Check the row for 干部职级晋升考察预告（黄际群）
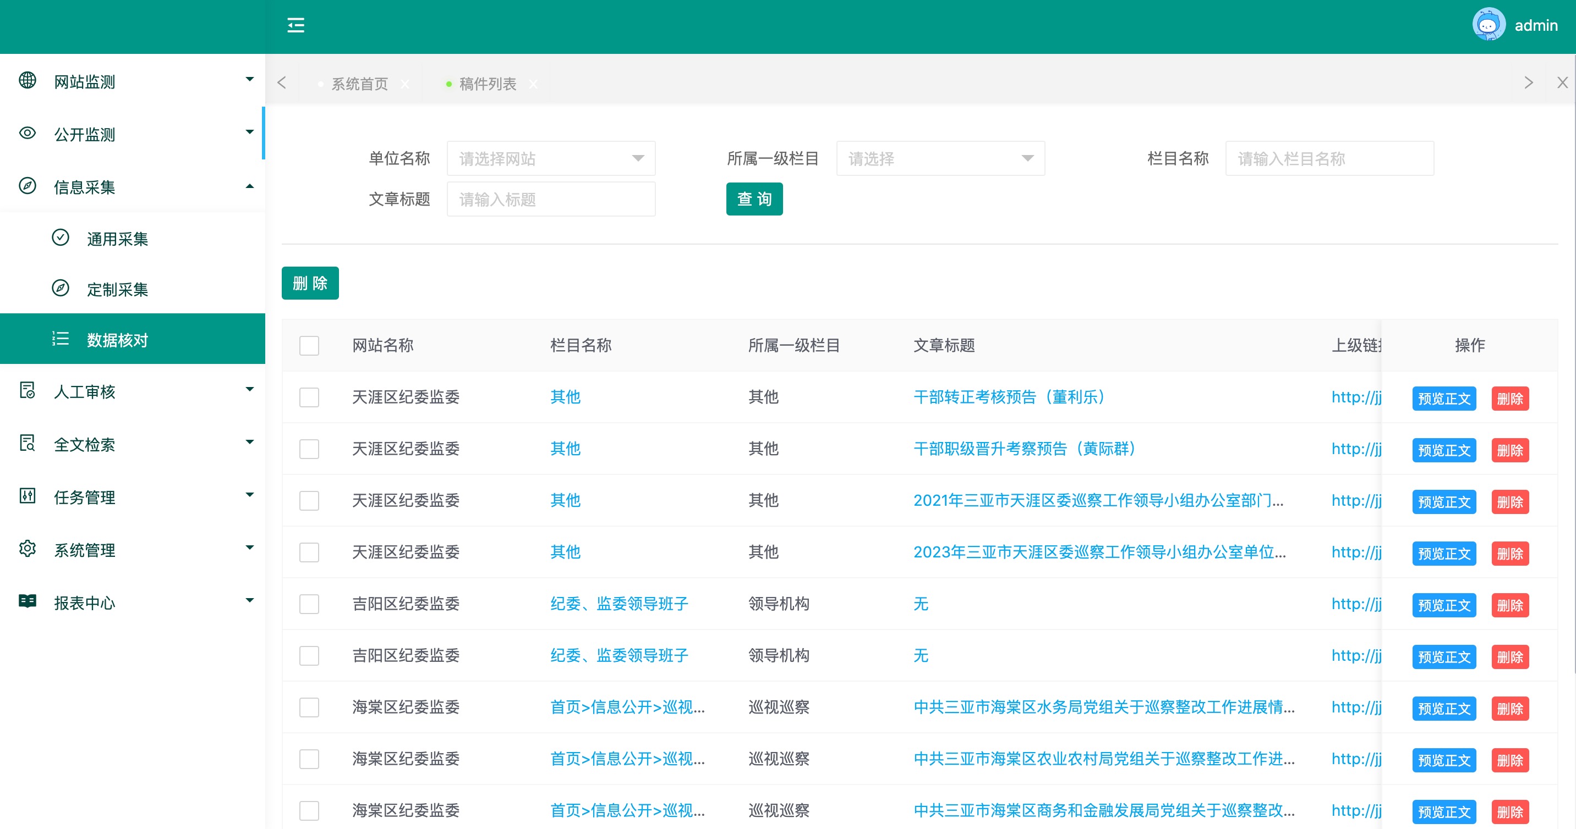 309,449
